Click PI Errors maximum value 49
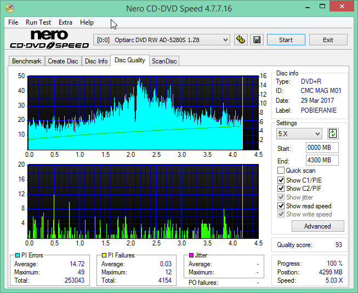Image resolution: width=358 pixels, height=293 pixels. pos(81,272)
